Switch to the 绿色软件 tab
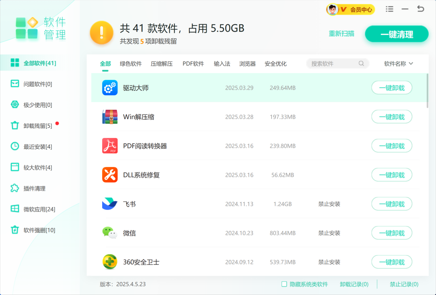Screen dimensions: 436x295 click(131, 64)
